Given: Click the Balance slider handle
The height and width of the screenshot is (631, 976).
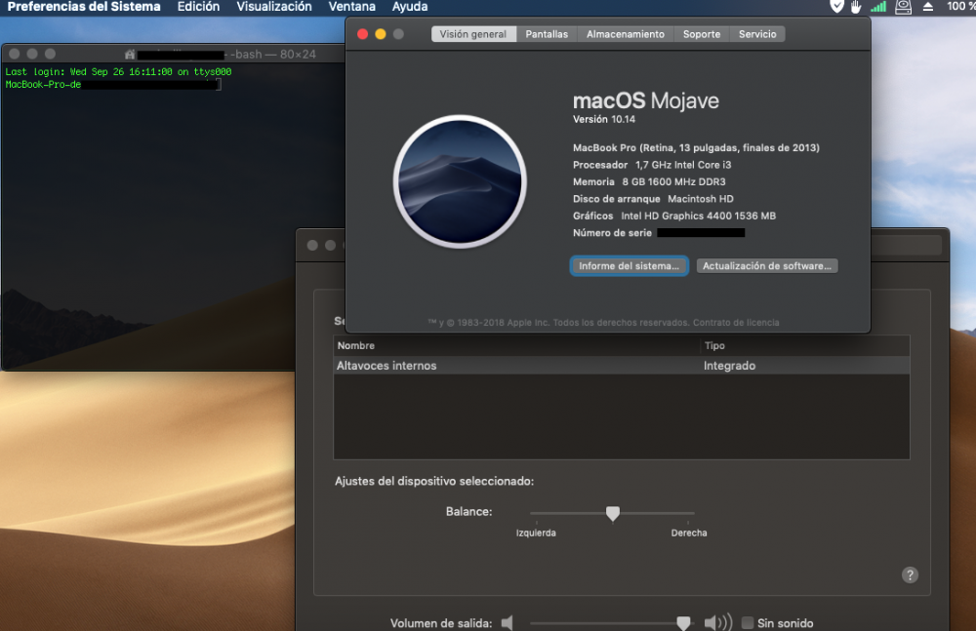Looking at the screenshot, I should (613, 513).
